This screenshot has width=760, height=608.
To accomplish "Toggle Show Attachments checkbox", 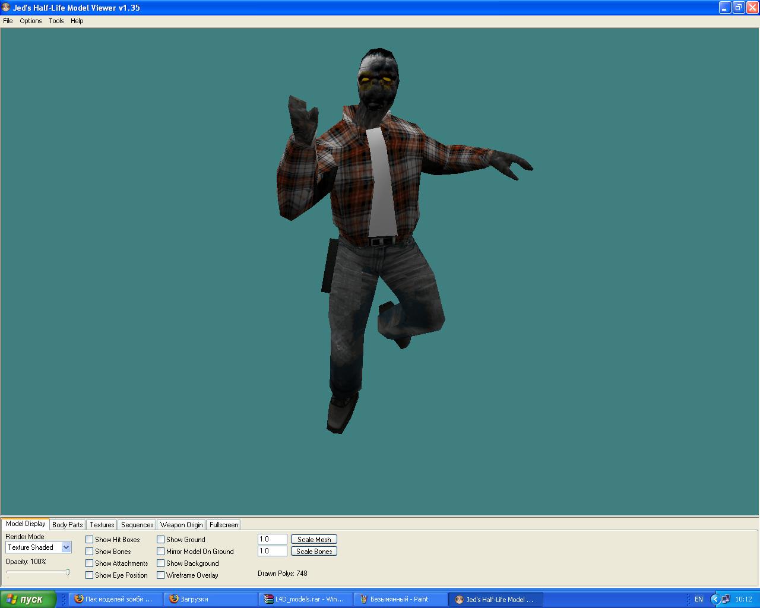I will pos(90,563).
